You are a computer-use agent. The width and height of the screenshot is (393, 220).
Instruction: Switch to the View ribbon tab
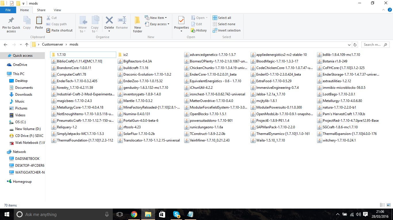click(x=57, y=10)
